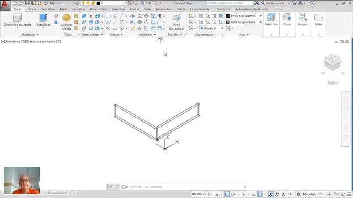Open the Modelado 3D workspace dropdown
The width and height of the screenshot is (353, 198).
pyautogui.click(x=314, y=194)
